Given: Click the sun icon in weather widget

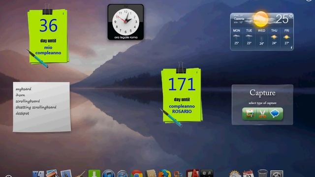Looking at the screenshot, I should [261, 19].
